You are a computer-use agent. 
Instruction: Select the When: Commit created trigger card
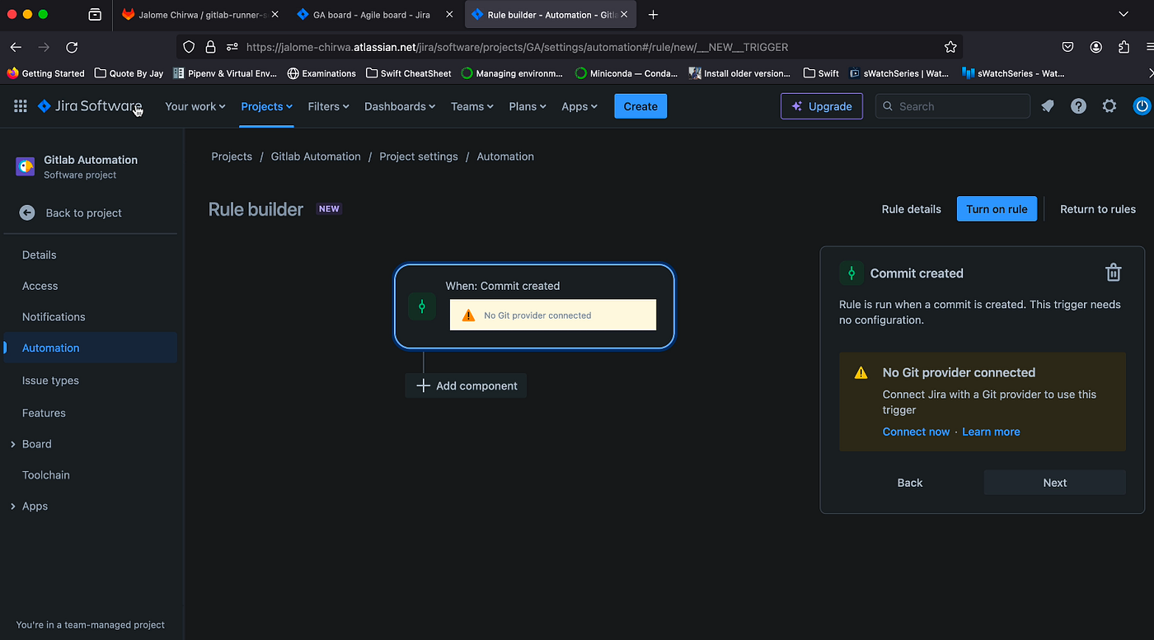coord(535,306)
